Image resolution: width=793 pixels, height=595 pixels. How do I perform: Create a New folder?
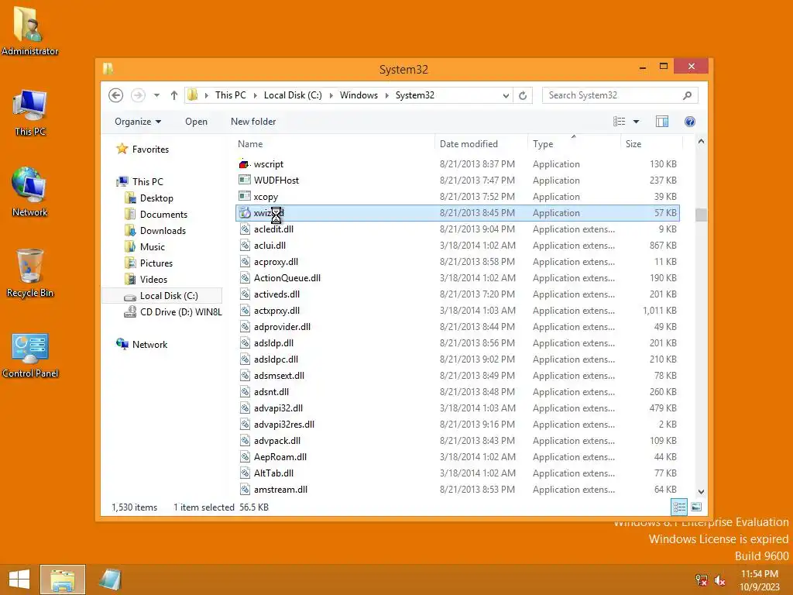(253, 122)
